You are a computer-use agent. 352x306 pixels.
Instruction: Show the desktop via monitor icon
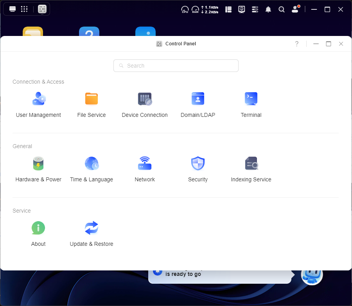pos(13,9)
